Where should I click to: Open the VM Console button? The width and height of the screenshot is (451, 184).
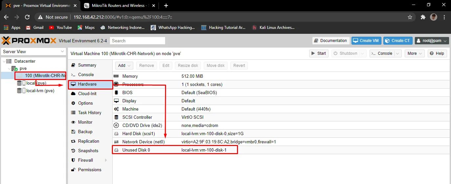[382, 53]
